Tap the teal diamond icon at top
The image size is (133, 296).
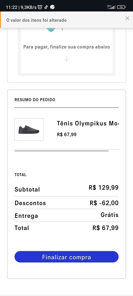(51, 30)
